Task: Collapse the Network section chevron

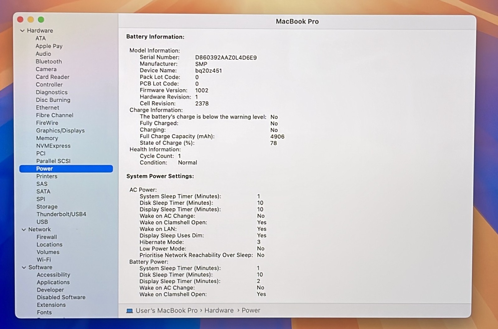Action: click(24, 229)
